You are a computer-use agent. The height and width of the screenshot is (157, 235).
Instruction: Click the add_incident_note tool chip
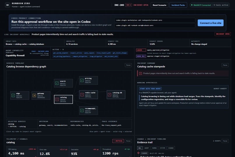coord(111,56)
